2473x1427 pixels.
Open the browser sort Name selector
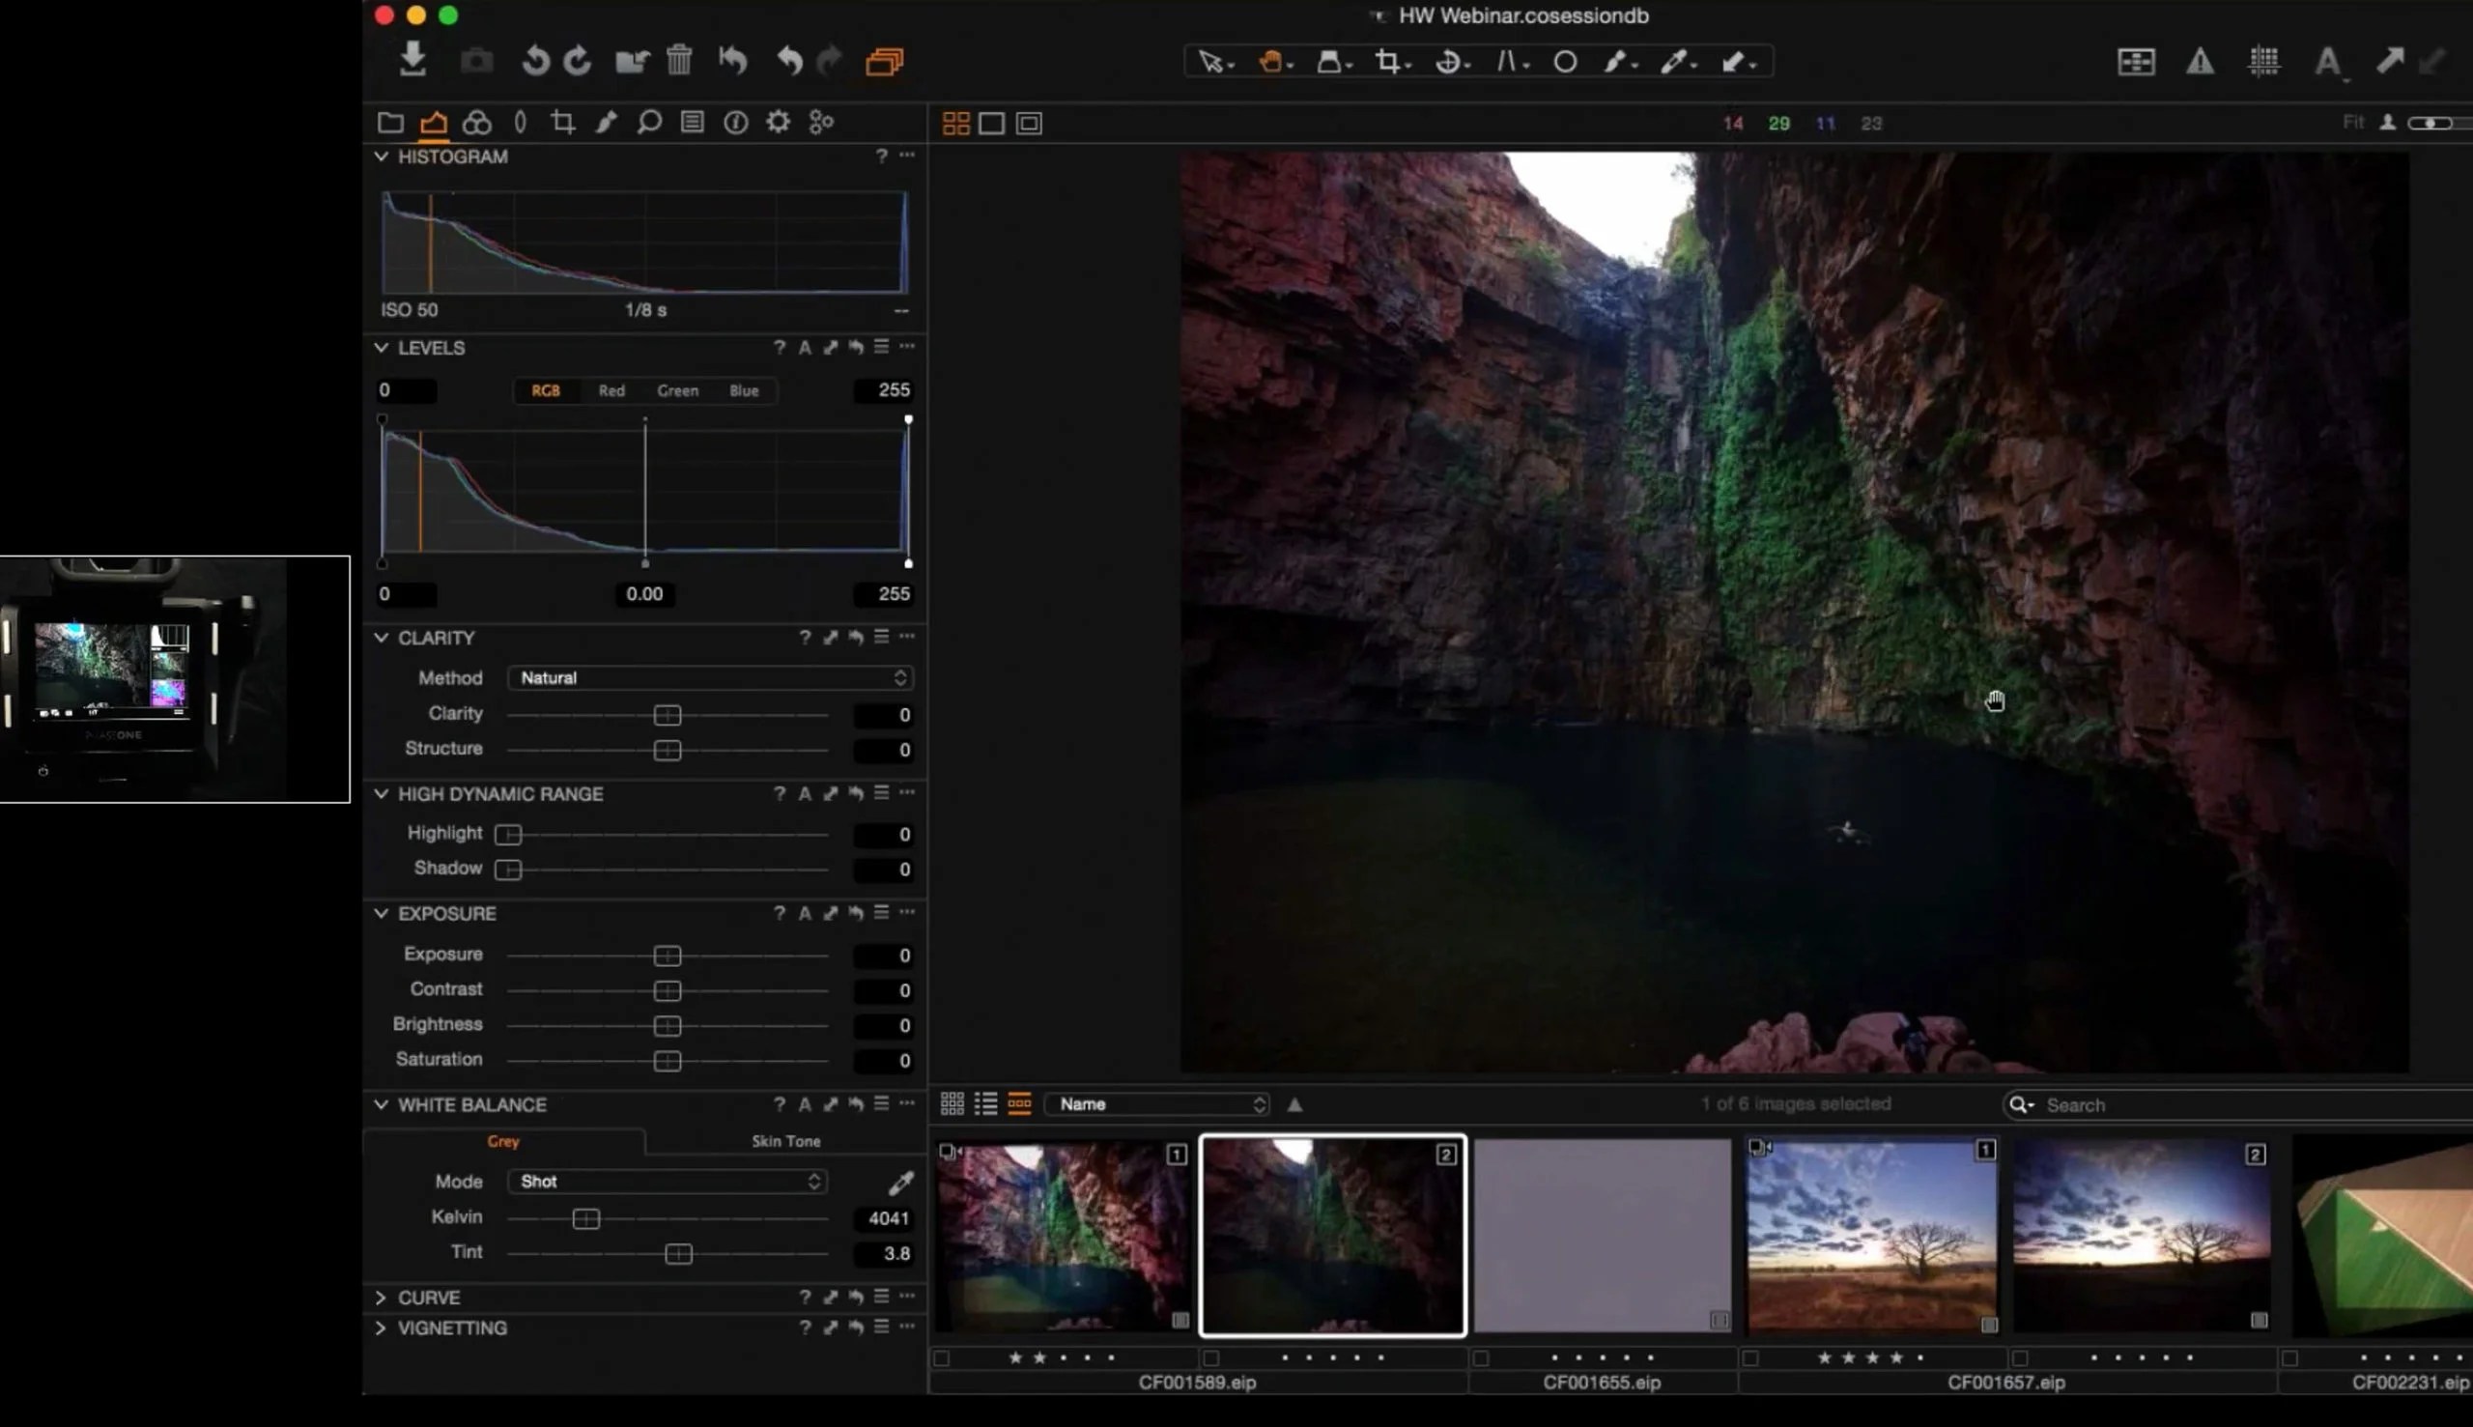click(x=1157, y=1104)
